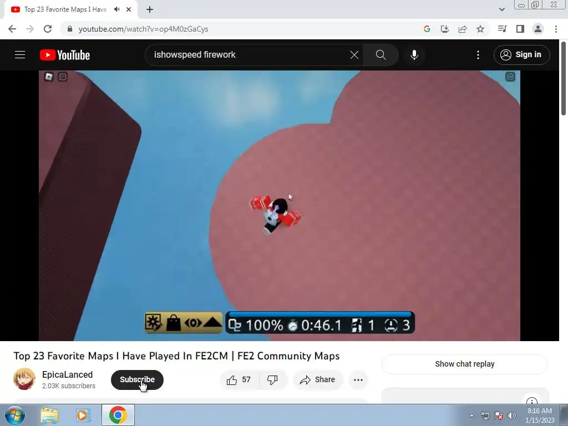Bookmark this page with star

point(480,29)
